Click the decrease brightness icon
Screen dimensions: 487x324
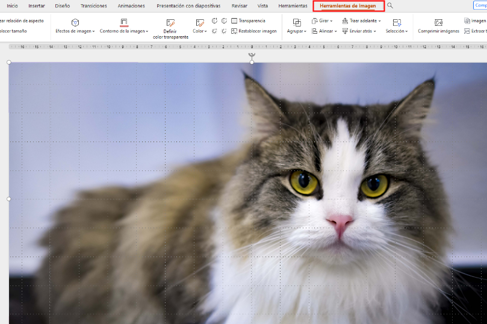click(224, 31)
